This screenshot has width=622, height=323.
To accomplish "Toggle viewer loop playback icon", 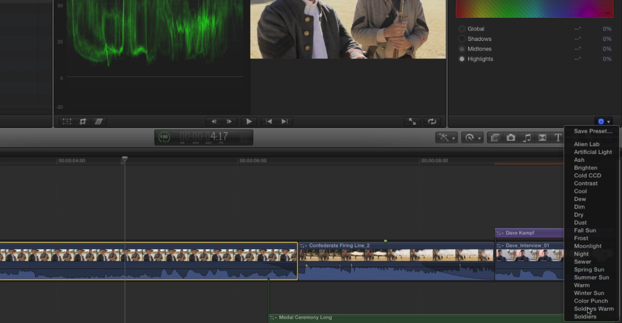I will (x=432, y=121).
